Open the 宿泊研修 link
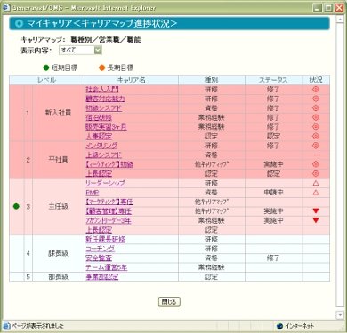Viewport: 347px width, 333px height. pyautogui.click(x=99, y=117)
